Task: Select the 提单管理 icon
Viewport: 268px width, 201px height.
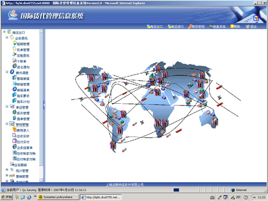Action: pyautogui.click(x=15, y=118)
